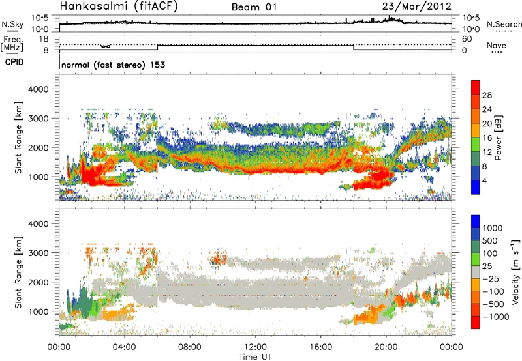
Task: Click the 'N.Sky' legend label
Action: point(12,24)
